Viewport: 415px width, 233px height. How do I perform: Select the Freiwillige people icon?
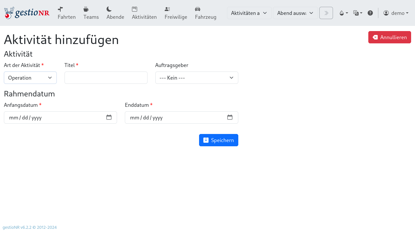pos(167,9)
